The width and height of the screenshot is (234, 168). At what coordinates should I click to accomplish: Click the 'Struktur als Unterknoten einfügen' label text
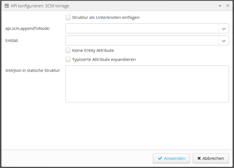(106, 17)
